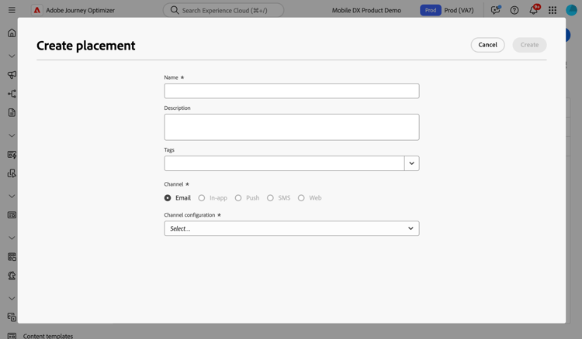Open the Campaigns megaphone sidebar icon
Screen dimensions: 582x339
tap(12, 75)
